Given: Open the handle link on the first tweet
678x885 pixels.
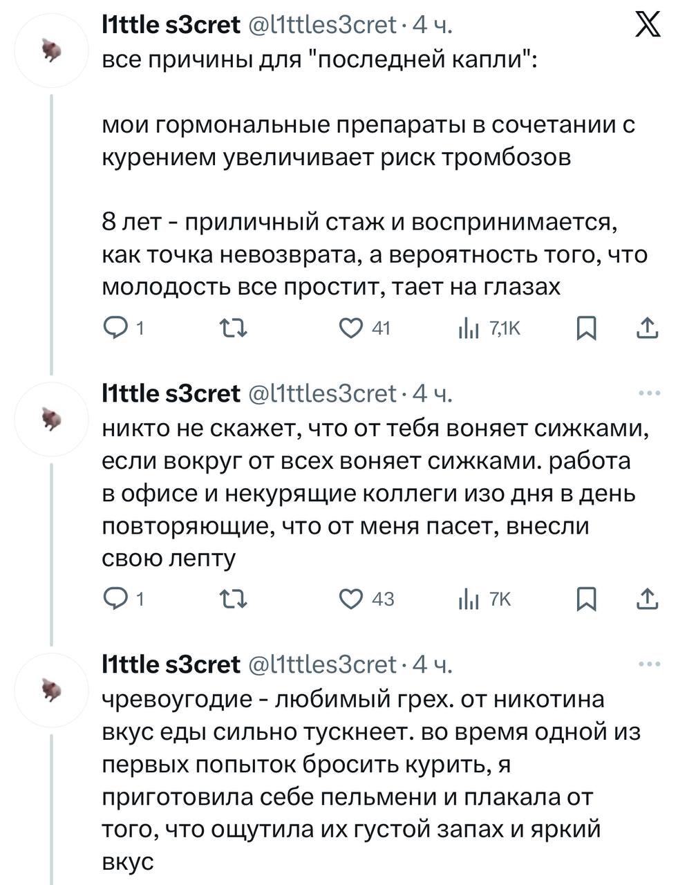Looking at the screenshot, I should (321, 26).
